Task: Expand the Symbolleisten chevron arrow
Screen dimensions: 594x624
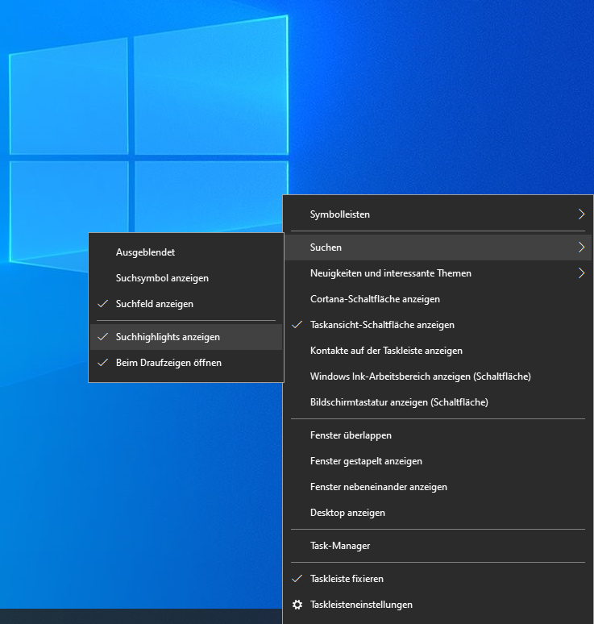Action: click(581, 214)
